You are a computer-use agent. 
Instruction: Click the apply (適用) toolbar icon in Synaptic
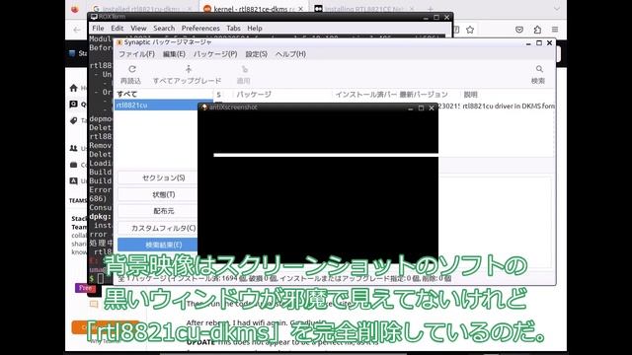click(x=244, y=69)
